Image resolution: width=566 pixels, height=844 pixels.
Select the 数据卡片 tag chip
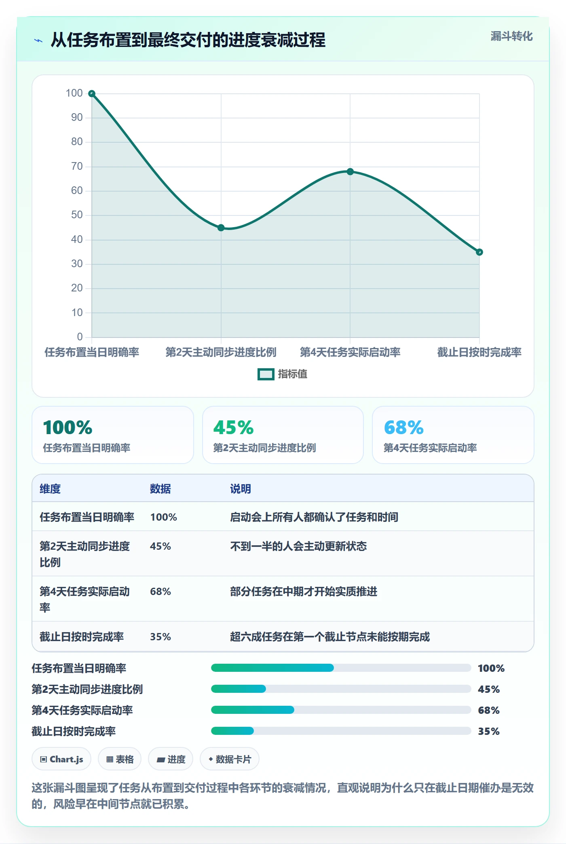point(230,759)
